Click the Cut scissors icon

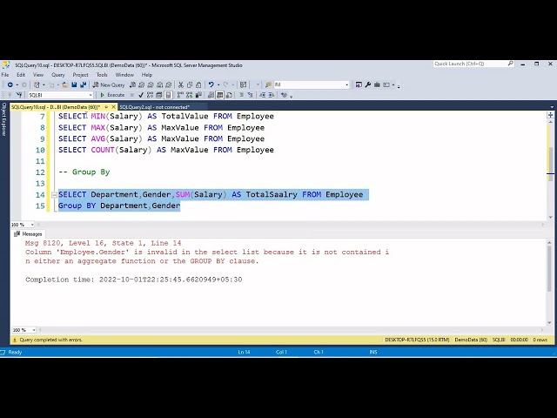(x=181, y=85)
